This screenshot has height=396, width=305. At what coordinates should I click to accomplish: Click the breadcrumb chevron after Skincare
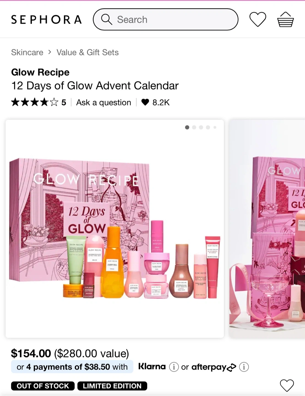pyautogui.click(x=50, y=52)
